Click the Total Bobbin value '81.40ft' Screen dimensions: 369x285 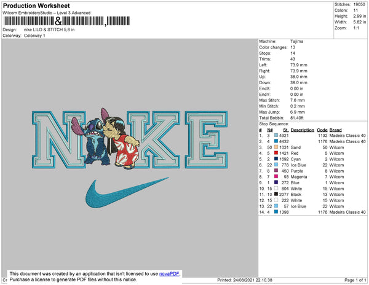pyautogui.click(x=297, y=118)
